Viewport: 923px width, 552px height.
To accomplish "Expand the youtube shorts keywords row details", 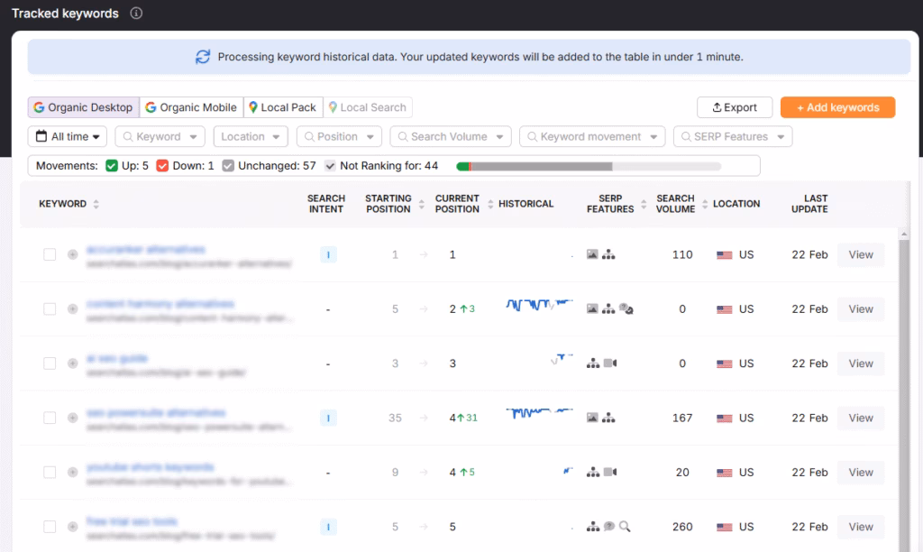I will point(71,472).
